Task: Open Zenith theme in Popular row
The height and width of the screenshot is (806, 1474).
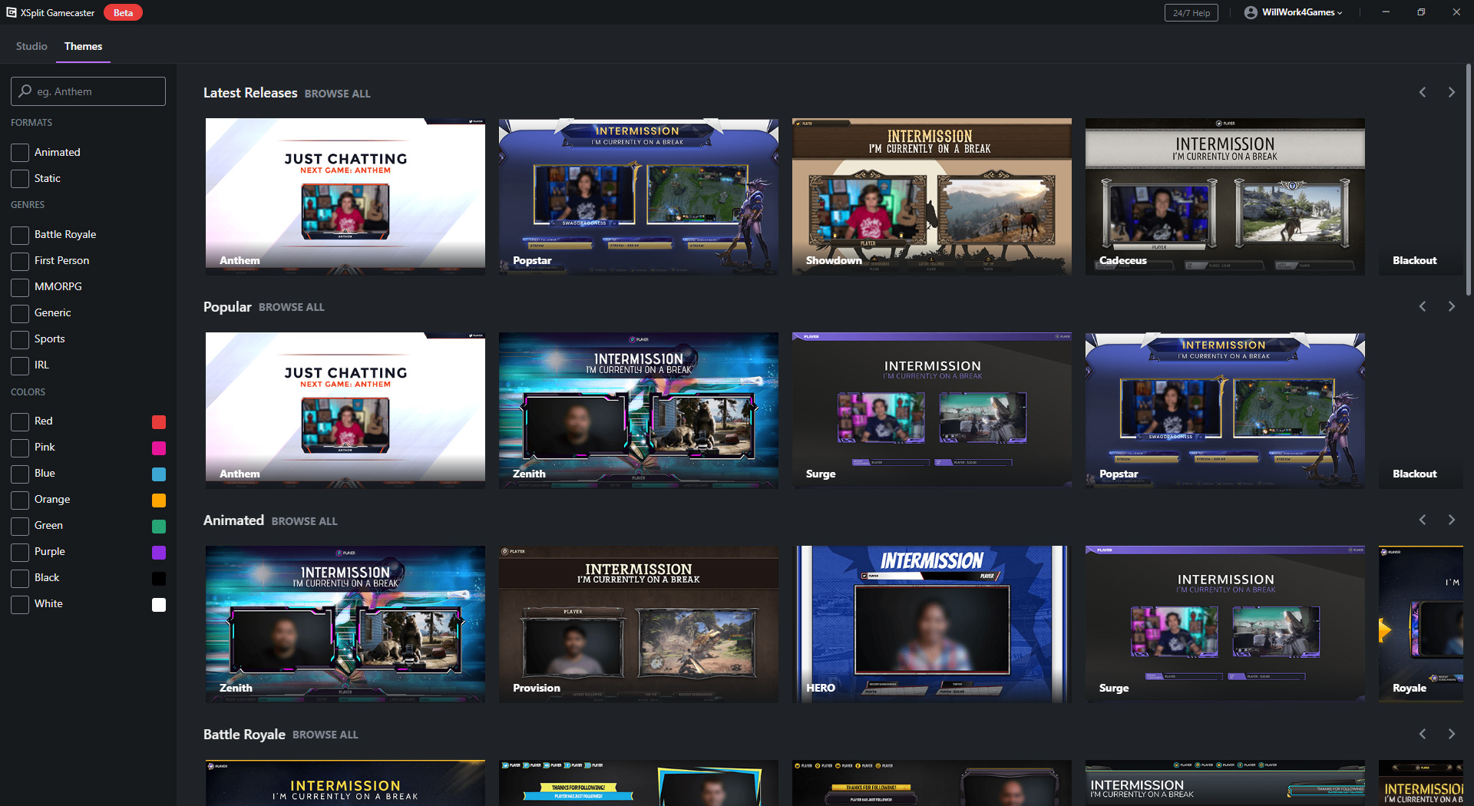Action: pyautogui.click(x=639, y=411)
